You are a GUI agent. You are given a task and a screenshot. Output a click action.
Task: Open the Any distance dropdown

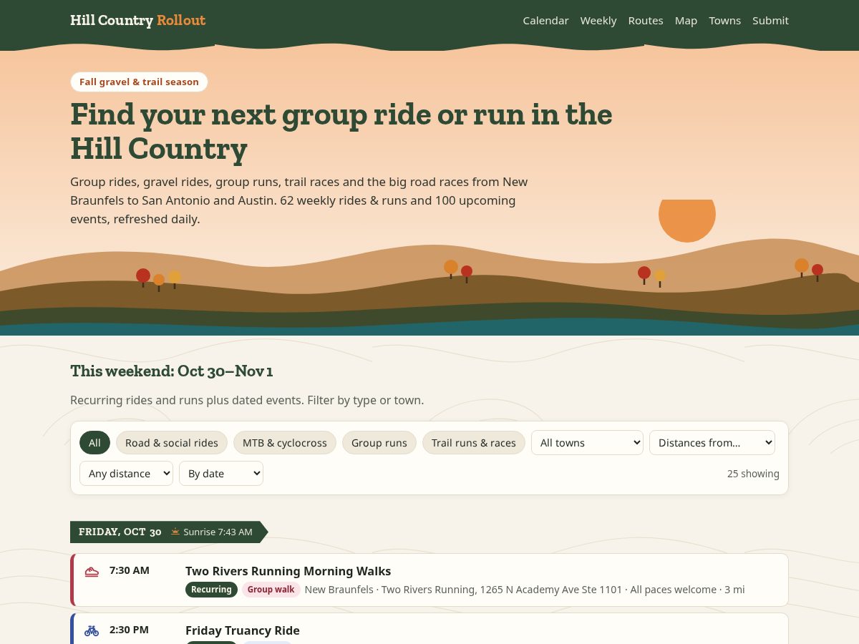point(126,474)
